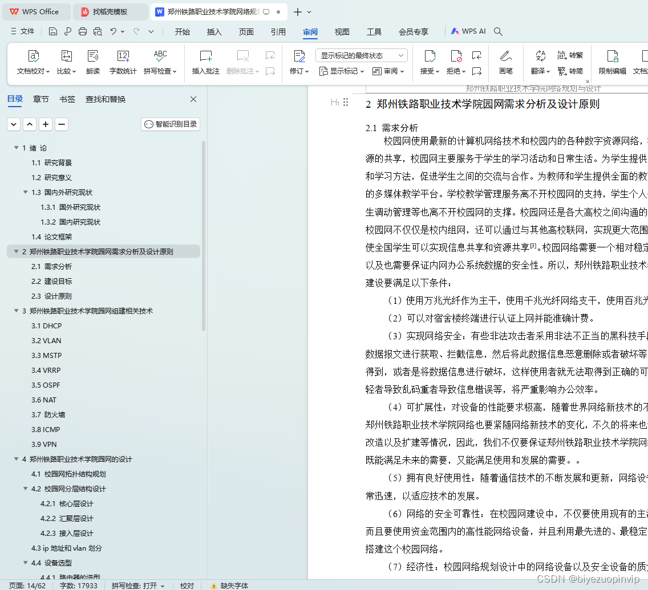Accept changes with 接受

click(x=430, y=62)
